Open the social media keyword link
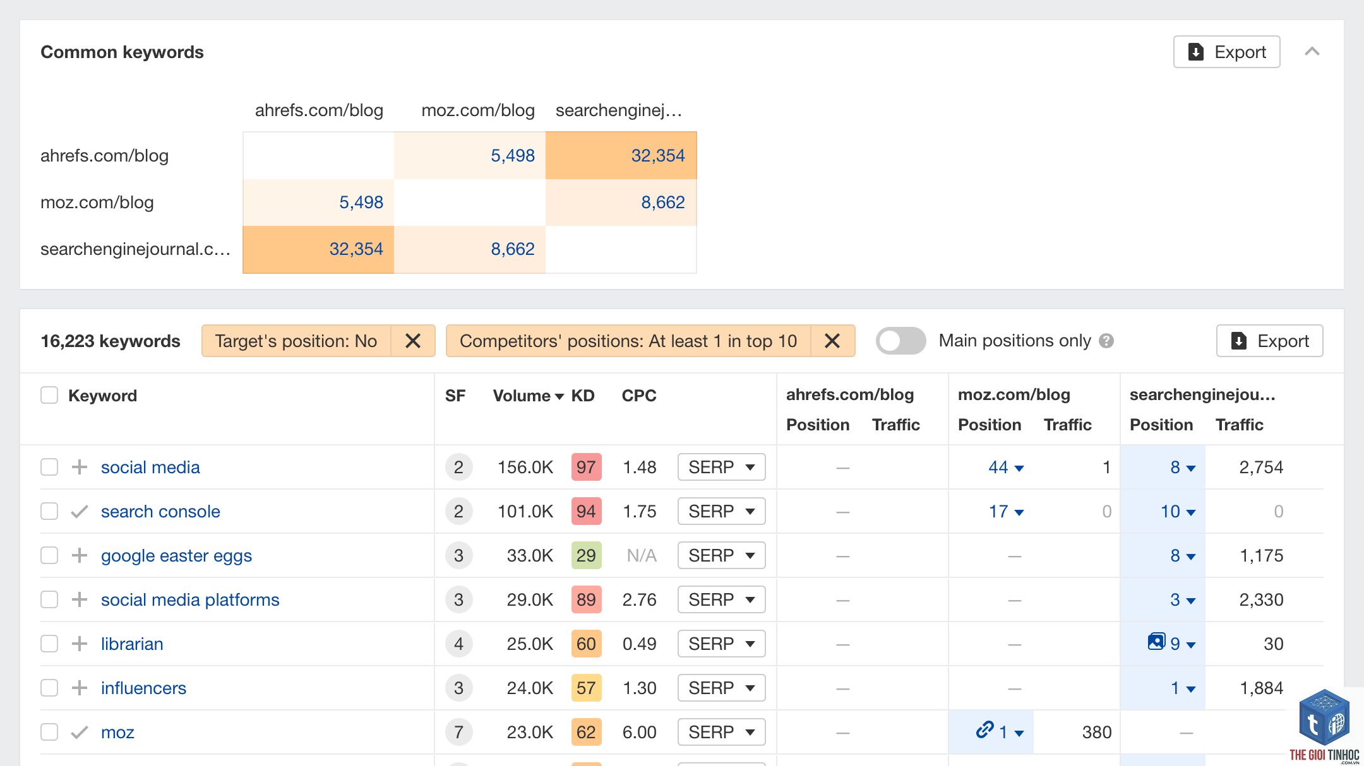The width and height of the screenshot is (1364, 766). click(150, 467)
